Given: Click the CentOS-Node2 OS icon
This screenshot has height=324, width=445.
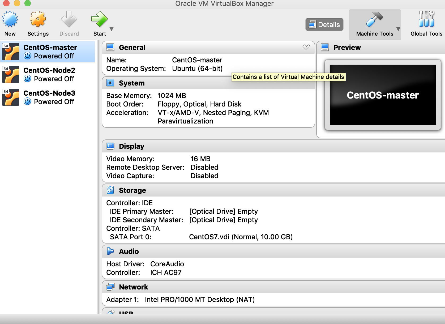Looking at the screenshot, I should 11,74.
